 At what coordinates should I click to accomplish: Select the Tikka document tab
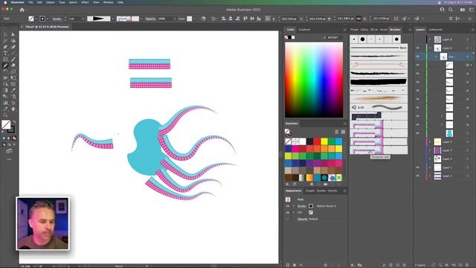(x=46, y=27)
